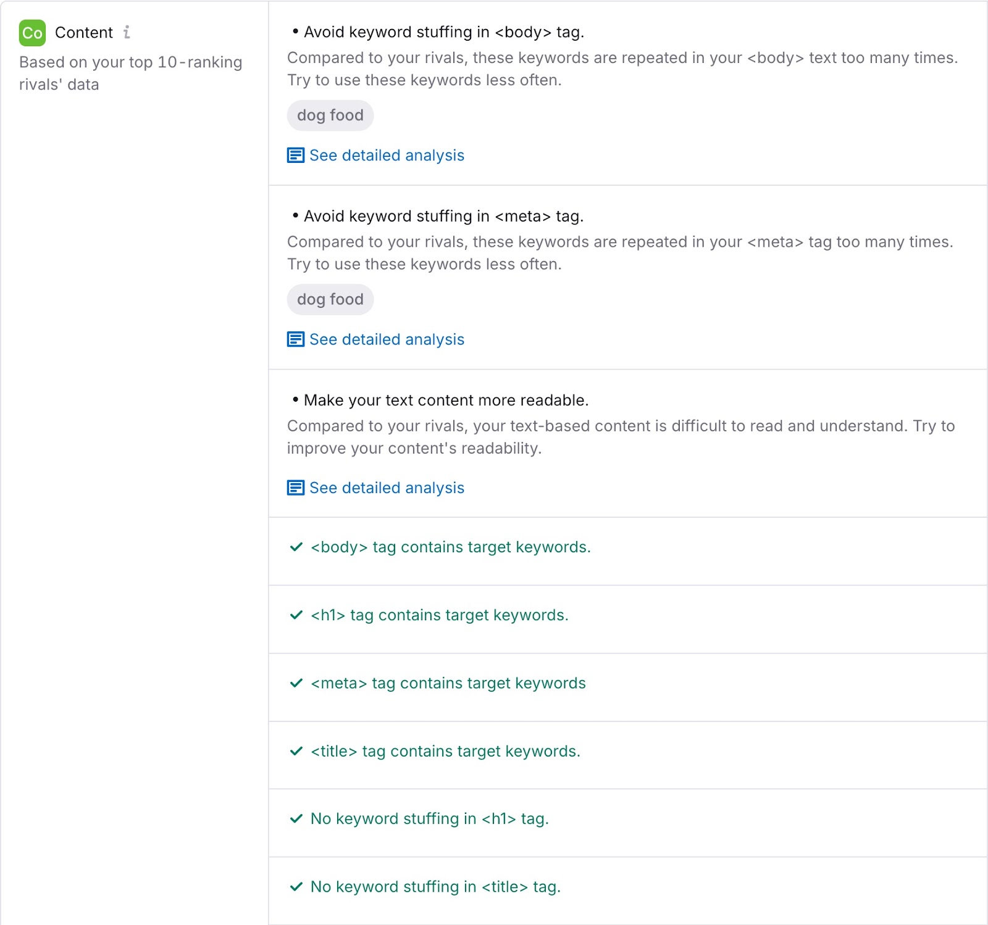
Task: Click the analysis icon beside meta stuffing link
Action: click(x=295, y=339)
